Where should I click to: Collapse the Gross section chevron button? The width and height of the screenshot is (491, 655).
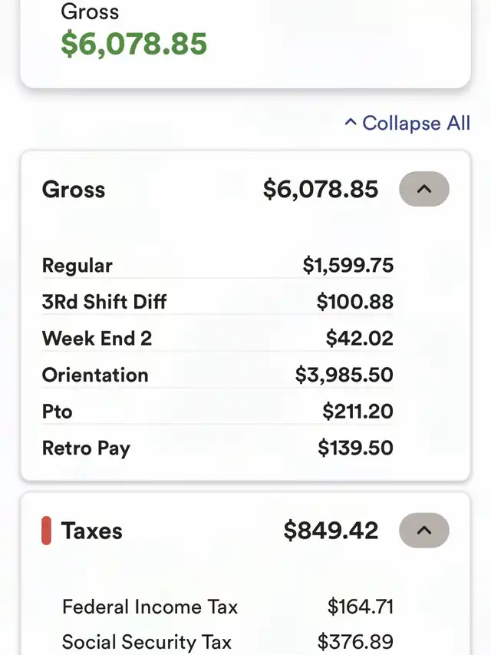click(423, 189)
